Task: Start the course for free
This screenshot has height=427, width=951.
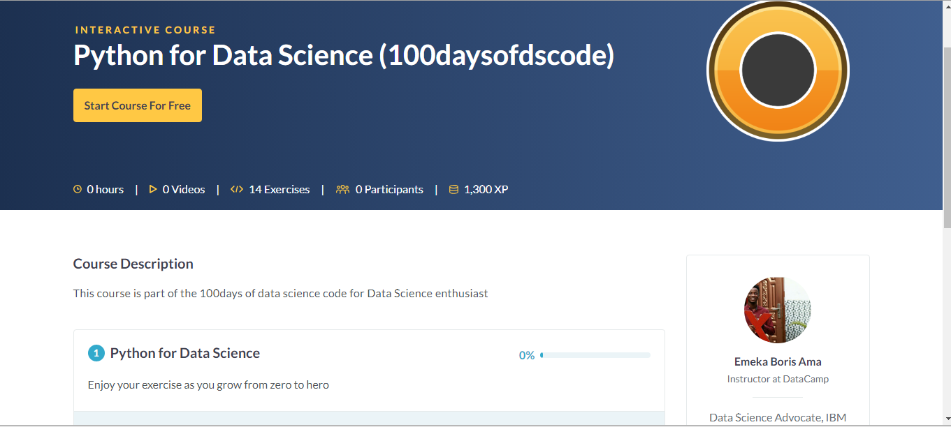Action: (x=137, y=105)
